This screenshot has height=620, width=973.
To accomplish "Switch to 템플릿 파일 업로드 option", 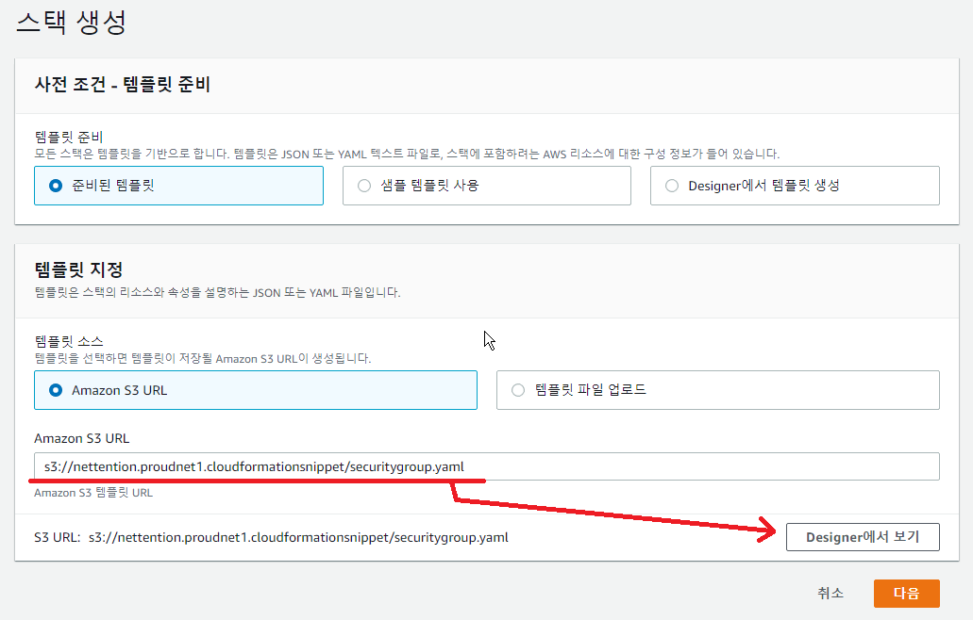I will [x=517, y=390].
